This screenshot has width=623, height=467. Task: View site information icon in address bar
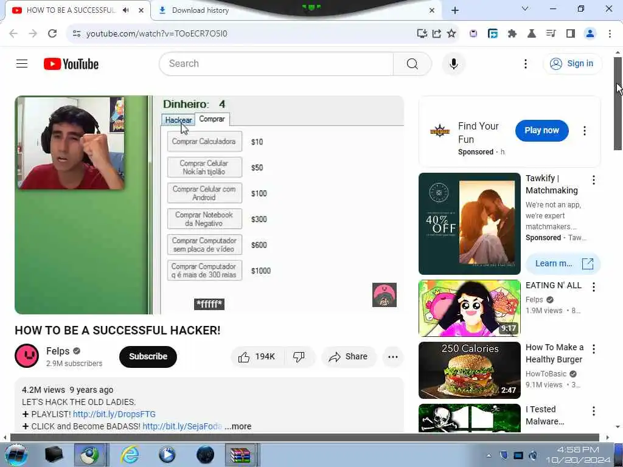(77, 33)
